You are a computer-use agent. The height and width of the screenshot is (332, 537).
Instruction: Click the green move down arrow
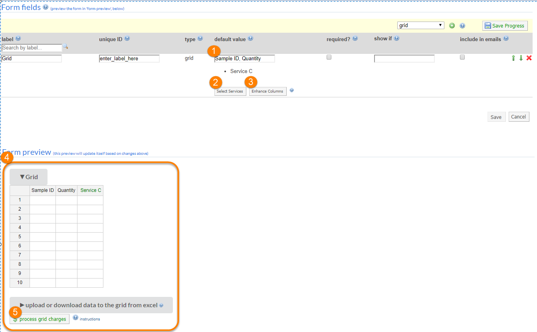[x=521, y=58]
